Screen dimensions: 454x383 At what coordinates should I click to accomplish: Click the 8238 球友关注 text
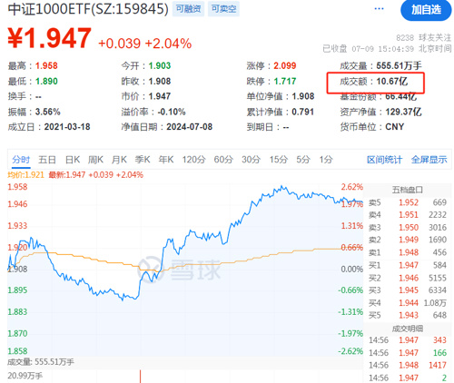pos(424,38)
